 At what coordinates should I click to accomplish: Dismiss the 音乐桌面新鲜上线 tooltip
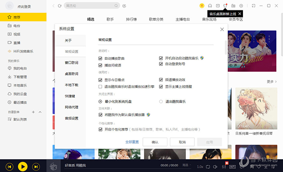pos(240,14)
